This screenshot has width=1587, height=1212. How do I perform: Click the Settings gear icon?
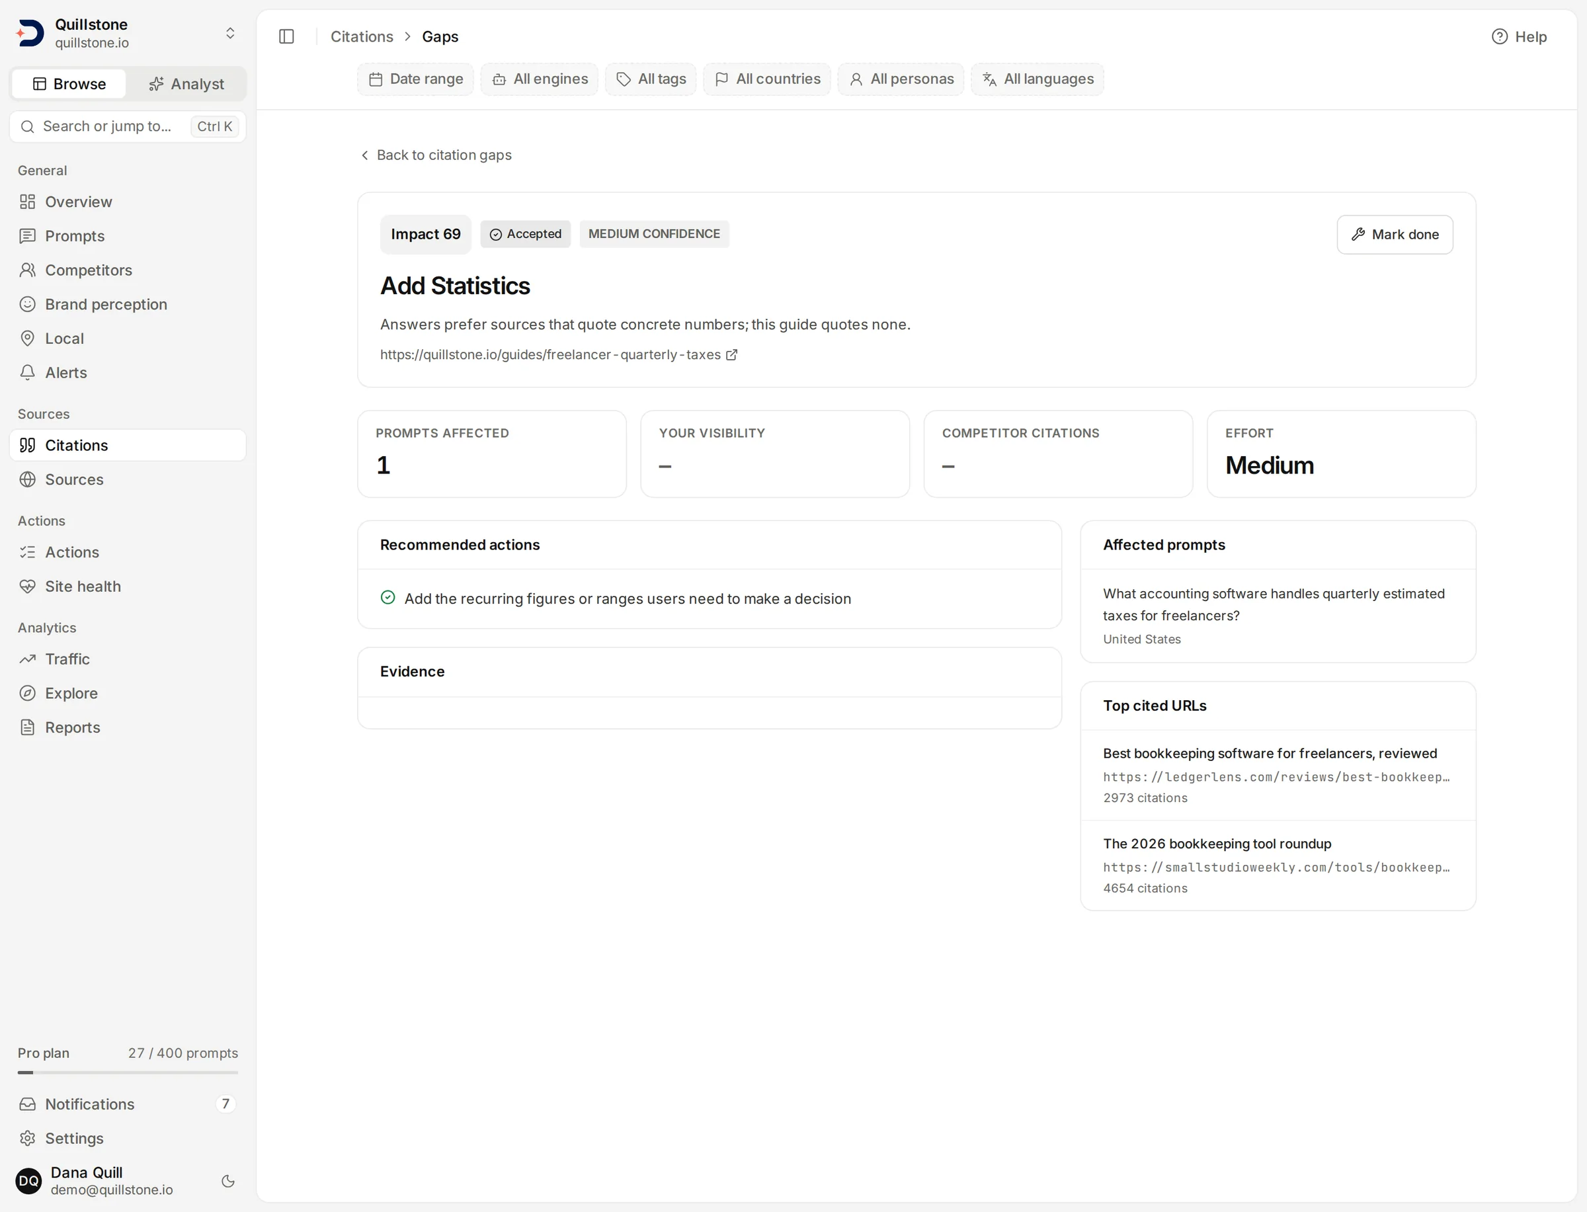pyautogui.click(x=27, y=1138)
